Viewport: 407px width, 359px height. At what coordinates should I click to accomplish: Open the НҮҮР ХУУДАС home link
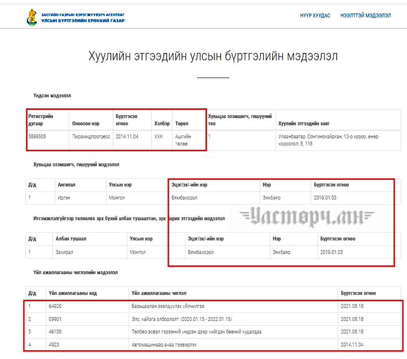click(315, 16)
